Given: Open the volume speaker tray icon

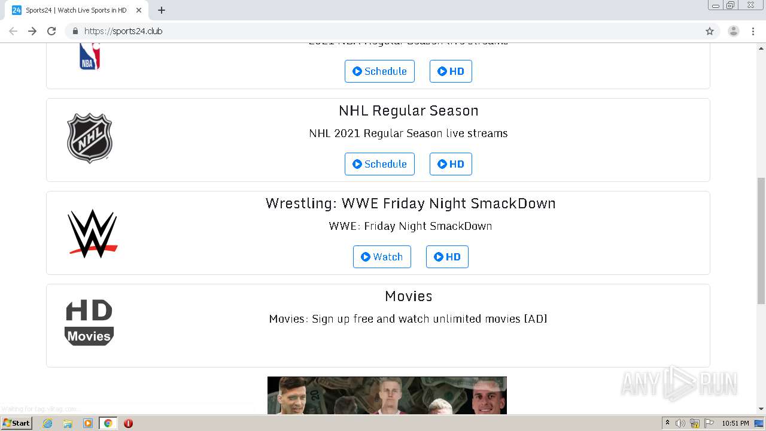Looking at the screenshot, I should click(680, 423).
